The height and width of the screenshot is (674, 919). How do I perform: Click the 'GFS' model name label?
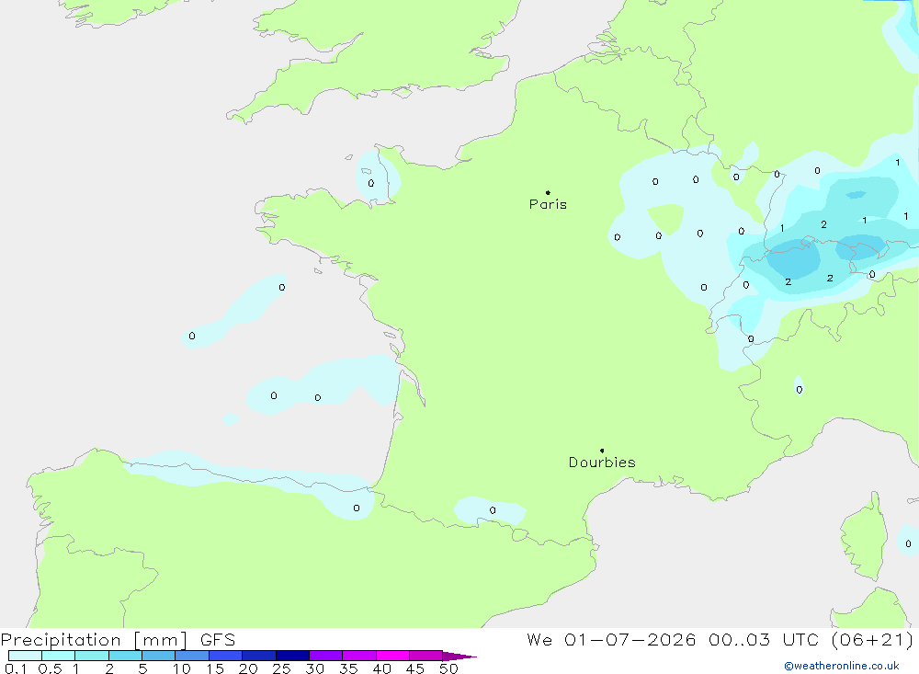pyautogui.click(x=218, y=640)
